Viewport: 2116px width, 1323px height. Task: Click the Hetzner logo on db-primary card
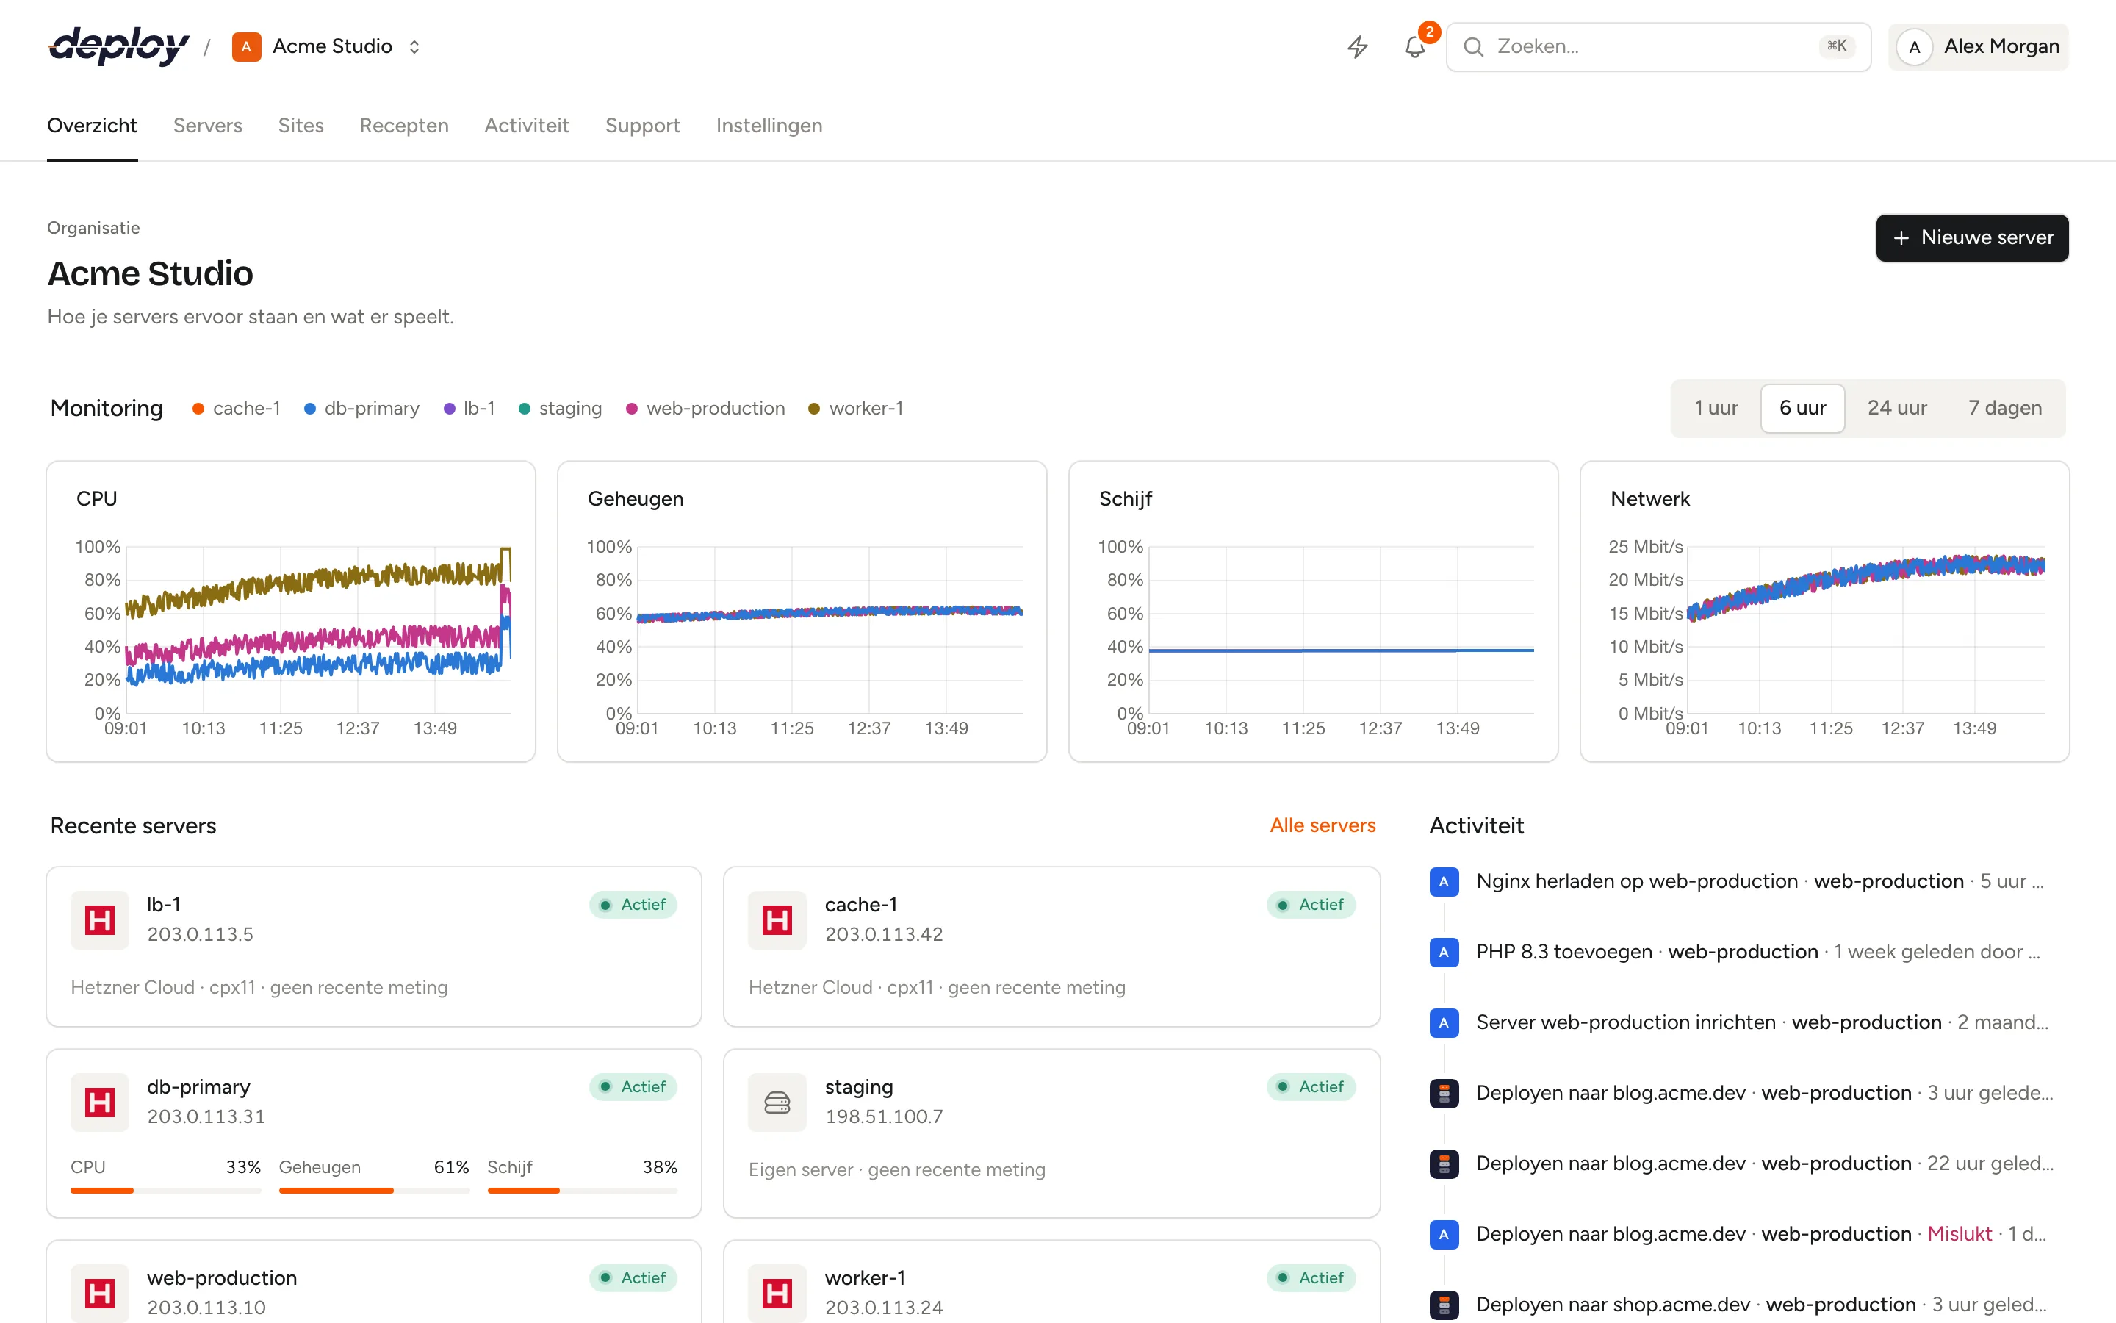point(100,1102)
